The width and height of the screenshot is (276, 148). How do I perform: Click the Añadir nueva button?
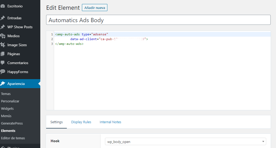point(95,8)
